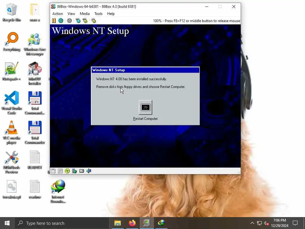Click the sound speaker status bar icon

click(x=89, y=171)
